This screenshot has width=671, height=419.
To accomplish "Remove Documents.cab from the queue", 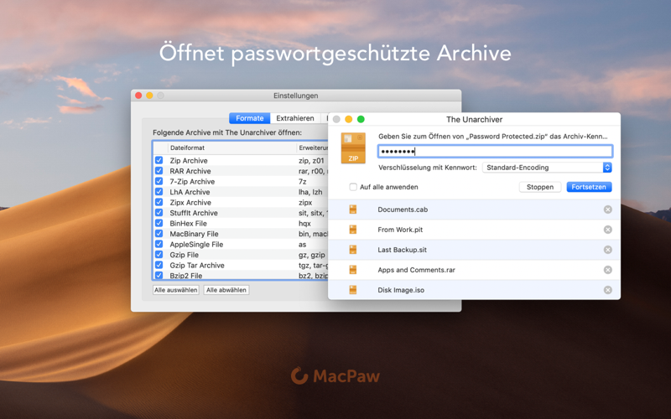I will [x=607, y=209].
